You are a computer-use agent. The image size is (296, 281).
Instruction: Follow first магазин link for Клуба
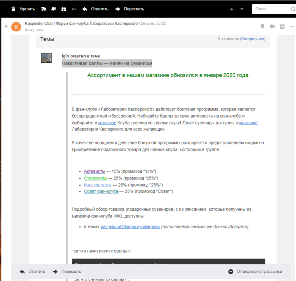click(x=107, y=123)
